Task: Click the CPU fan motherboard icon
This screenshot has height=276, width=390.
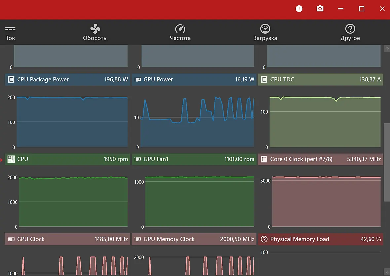Action: click(11, 159)
